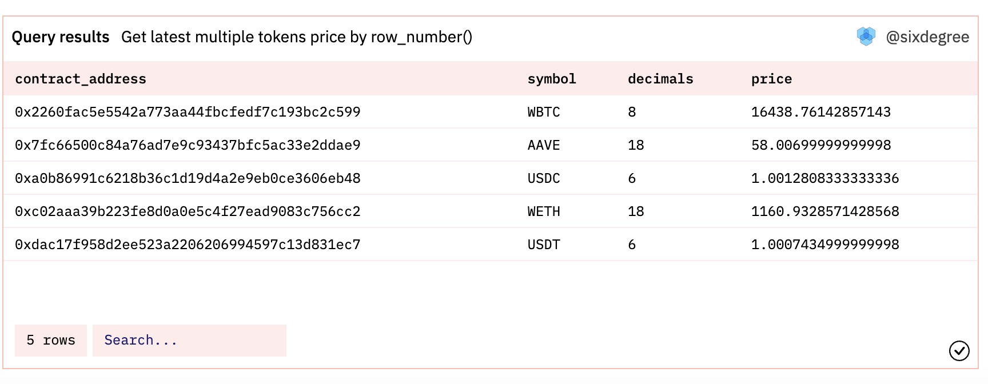This screenshot has height=384, width=988.
Task: Click the USDT price value cell
Action: pos(824,245)
